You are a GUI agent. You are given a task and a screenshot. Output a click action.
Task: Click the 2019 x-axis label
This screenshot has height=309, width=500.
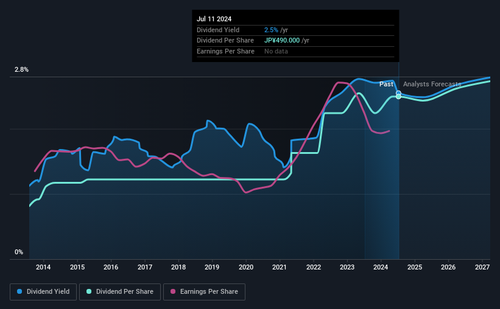[x=212, y=267]
